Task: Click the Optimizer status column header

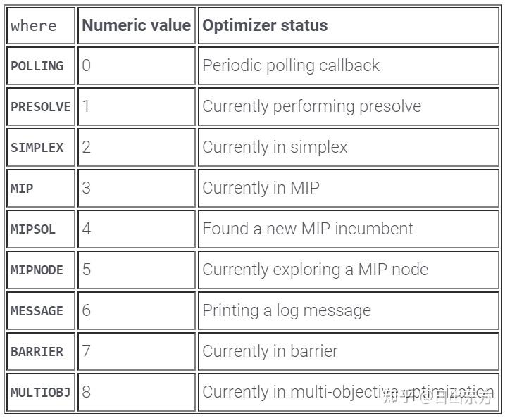Action: pyautogui.click(x=349, y=25)
